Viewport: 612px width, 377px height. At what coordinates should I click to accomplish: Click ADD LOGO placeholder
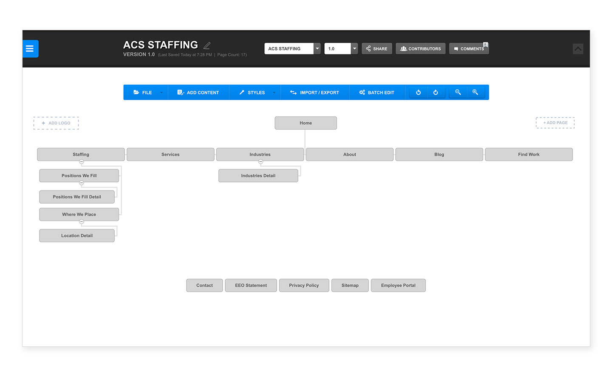[56, 123]
